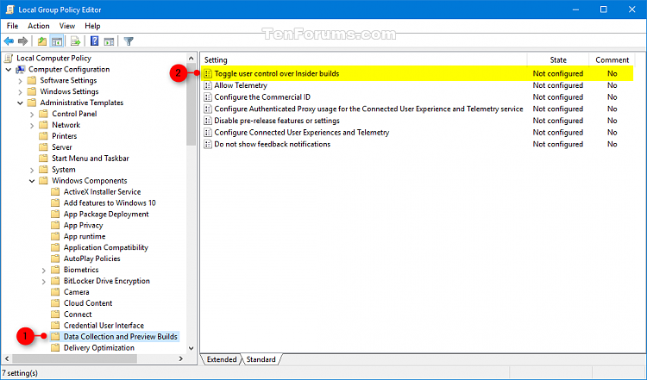
Task: Select Configure Connected User Experiences and Telemetry
Action: [x=302, y=133]
